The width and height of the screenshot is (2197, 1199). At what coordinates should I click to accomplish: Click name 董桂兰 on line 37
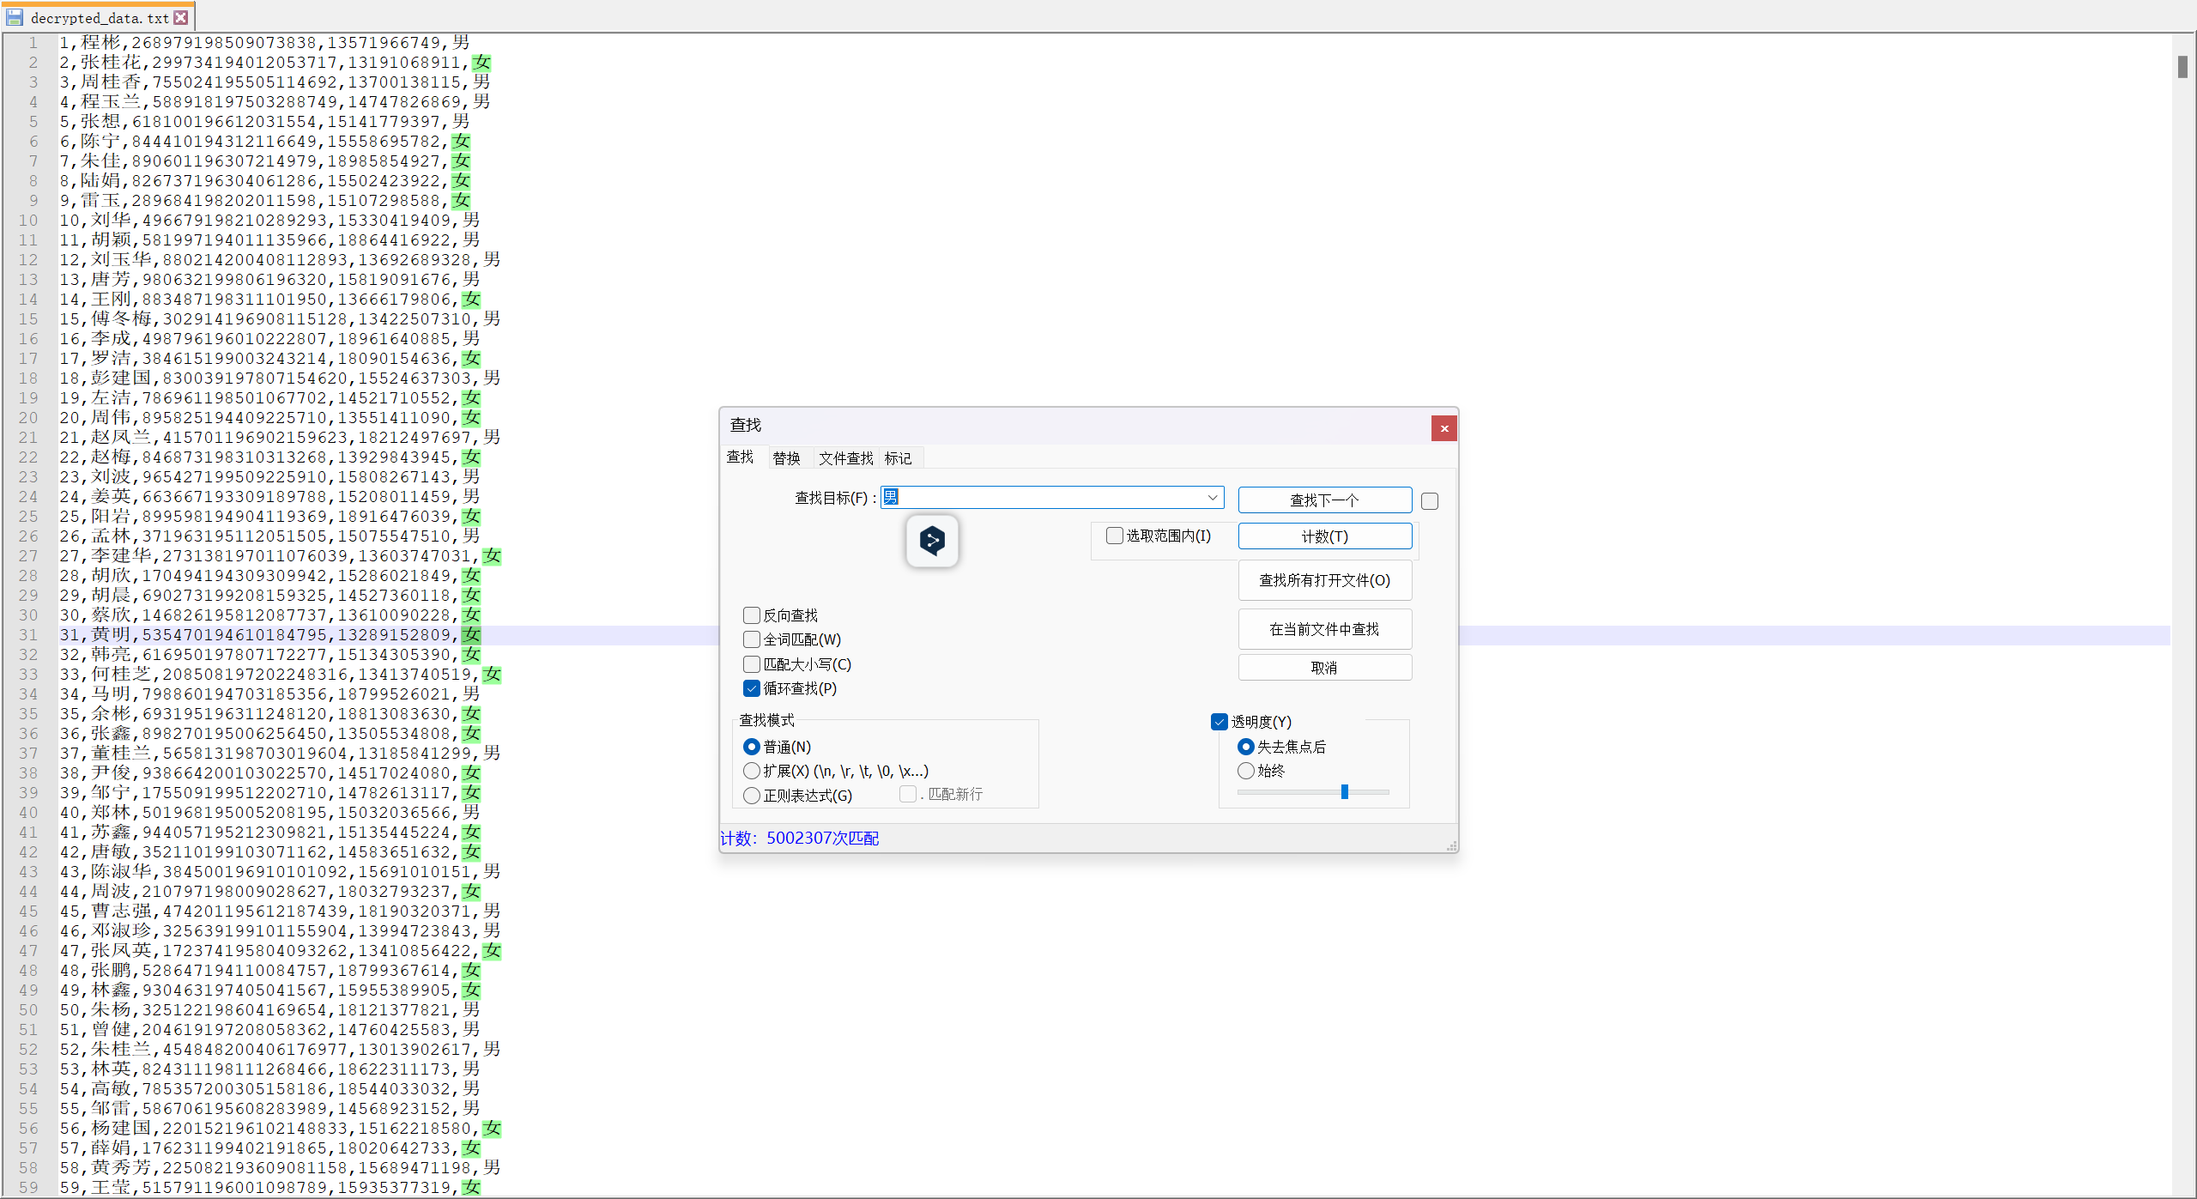click(x=122, y=753)
